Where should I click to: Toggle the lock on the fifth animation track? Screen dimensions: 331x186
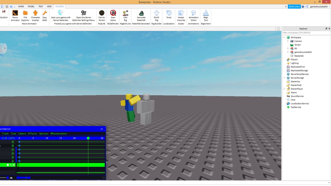click(x=13, y=157)
